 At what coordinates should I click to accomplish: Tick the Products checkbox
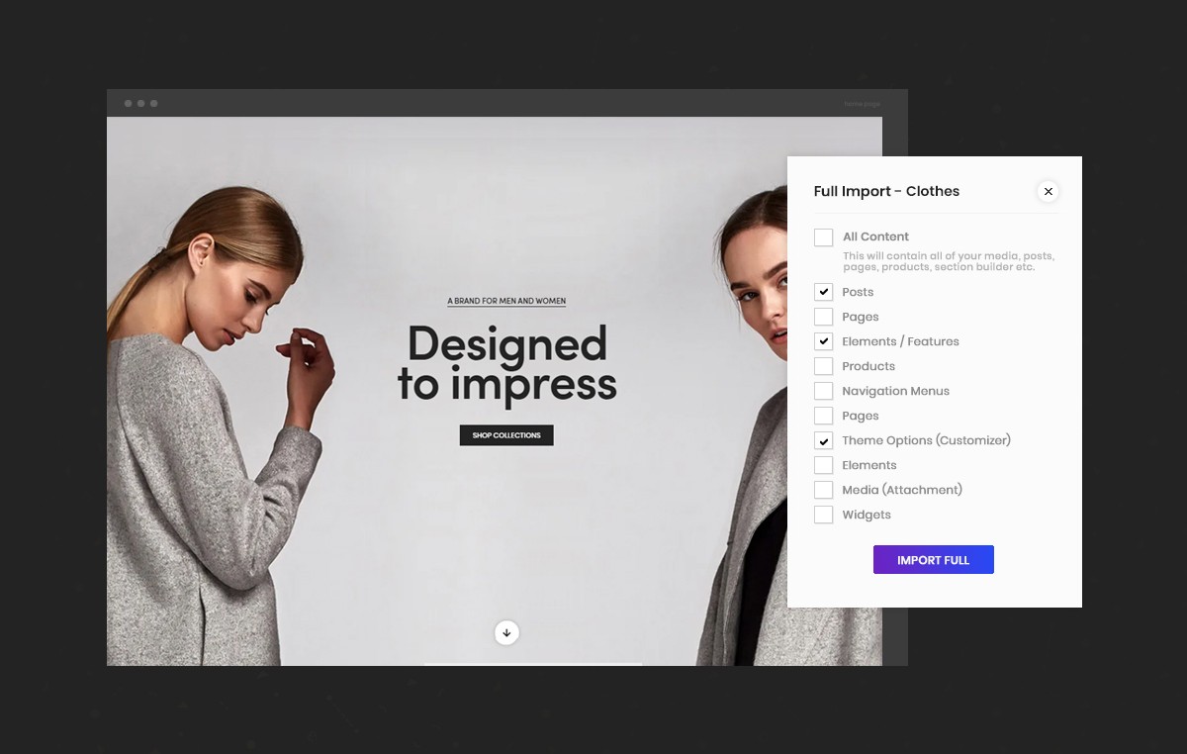tap(823, 366)
